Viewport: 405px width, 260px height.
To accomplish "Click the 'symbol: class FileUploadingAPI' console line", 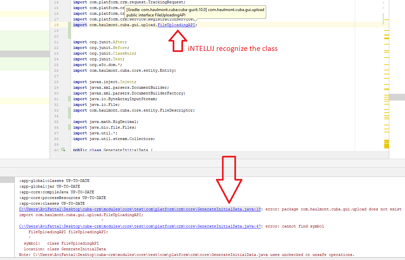I will 61,243.
